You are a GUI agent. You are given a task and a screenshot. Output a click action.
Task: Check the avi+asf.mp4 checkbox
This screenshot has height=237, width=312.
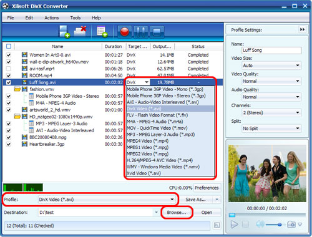pos(8,69)
